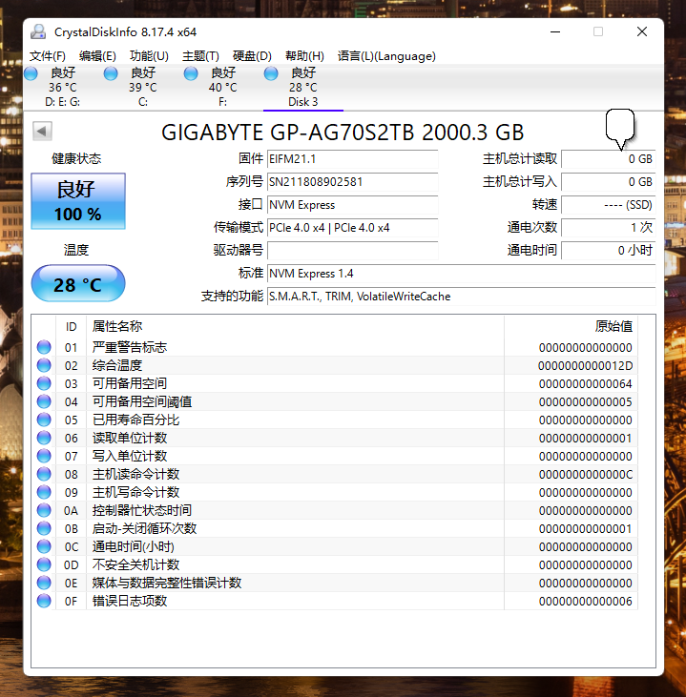Viewport: 686px width, 697px height.
Task: Select the row name 不安全关机计数
Action: [x=135, y=564]
